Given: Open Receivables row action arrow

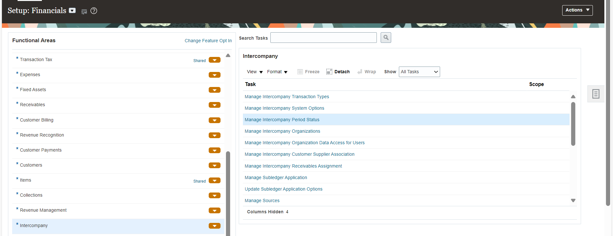Looking at the screenshot, I should pyautogui.click(x=214, y=105).
